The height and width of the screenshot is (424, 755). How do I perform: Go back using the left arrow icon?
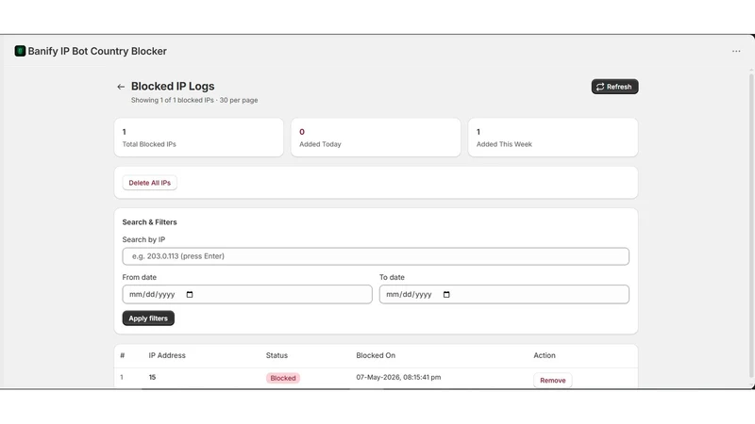click(x=121, y=87)
